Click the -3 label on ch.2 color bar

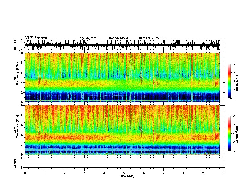(234, 116)
